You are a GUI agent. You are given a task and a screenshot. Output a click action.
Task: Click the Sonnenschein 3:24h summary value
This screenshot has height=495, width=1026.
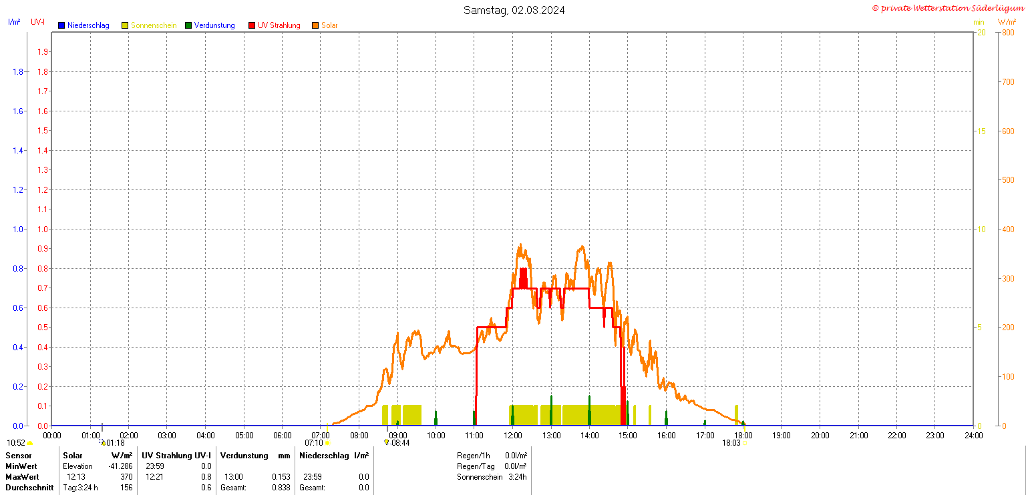point(516,477)
